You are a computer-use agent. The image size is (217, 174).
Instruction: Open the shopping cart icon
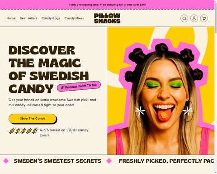[204, 19]
